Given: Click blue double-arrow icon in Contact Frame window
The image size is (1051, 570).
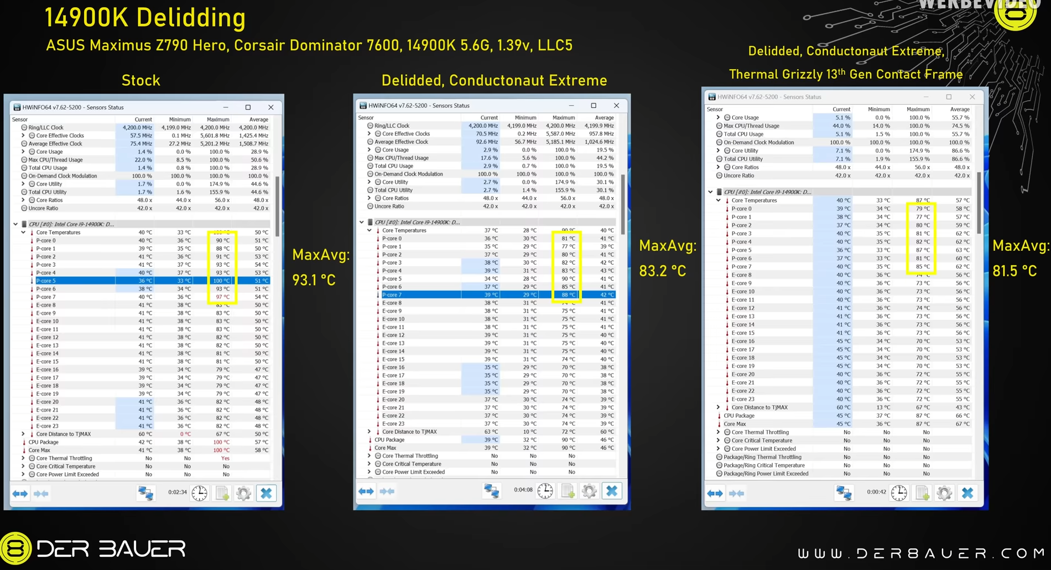Looking at the screenshot, I should point(715,493).
